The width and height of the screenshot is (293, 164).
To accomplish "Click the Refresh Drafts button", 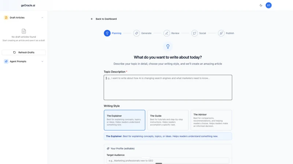I will point(24,52).
